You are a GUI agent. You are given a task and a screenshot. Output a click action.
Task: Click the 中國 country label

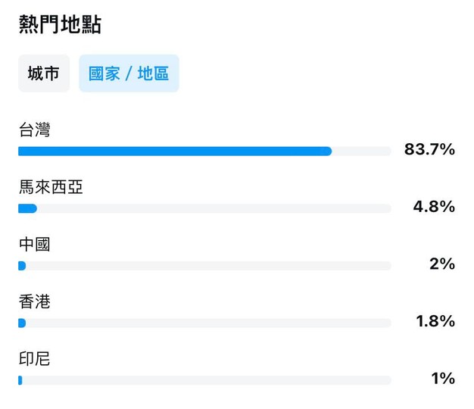35,244
